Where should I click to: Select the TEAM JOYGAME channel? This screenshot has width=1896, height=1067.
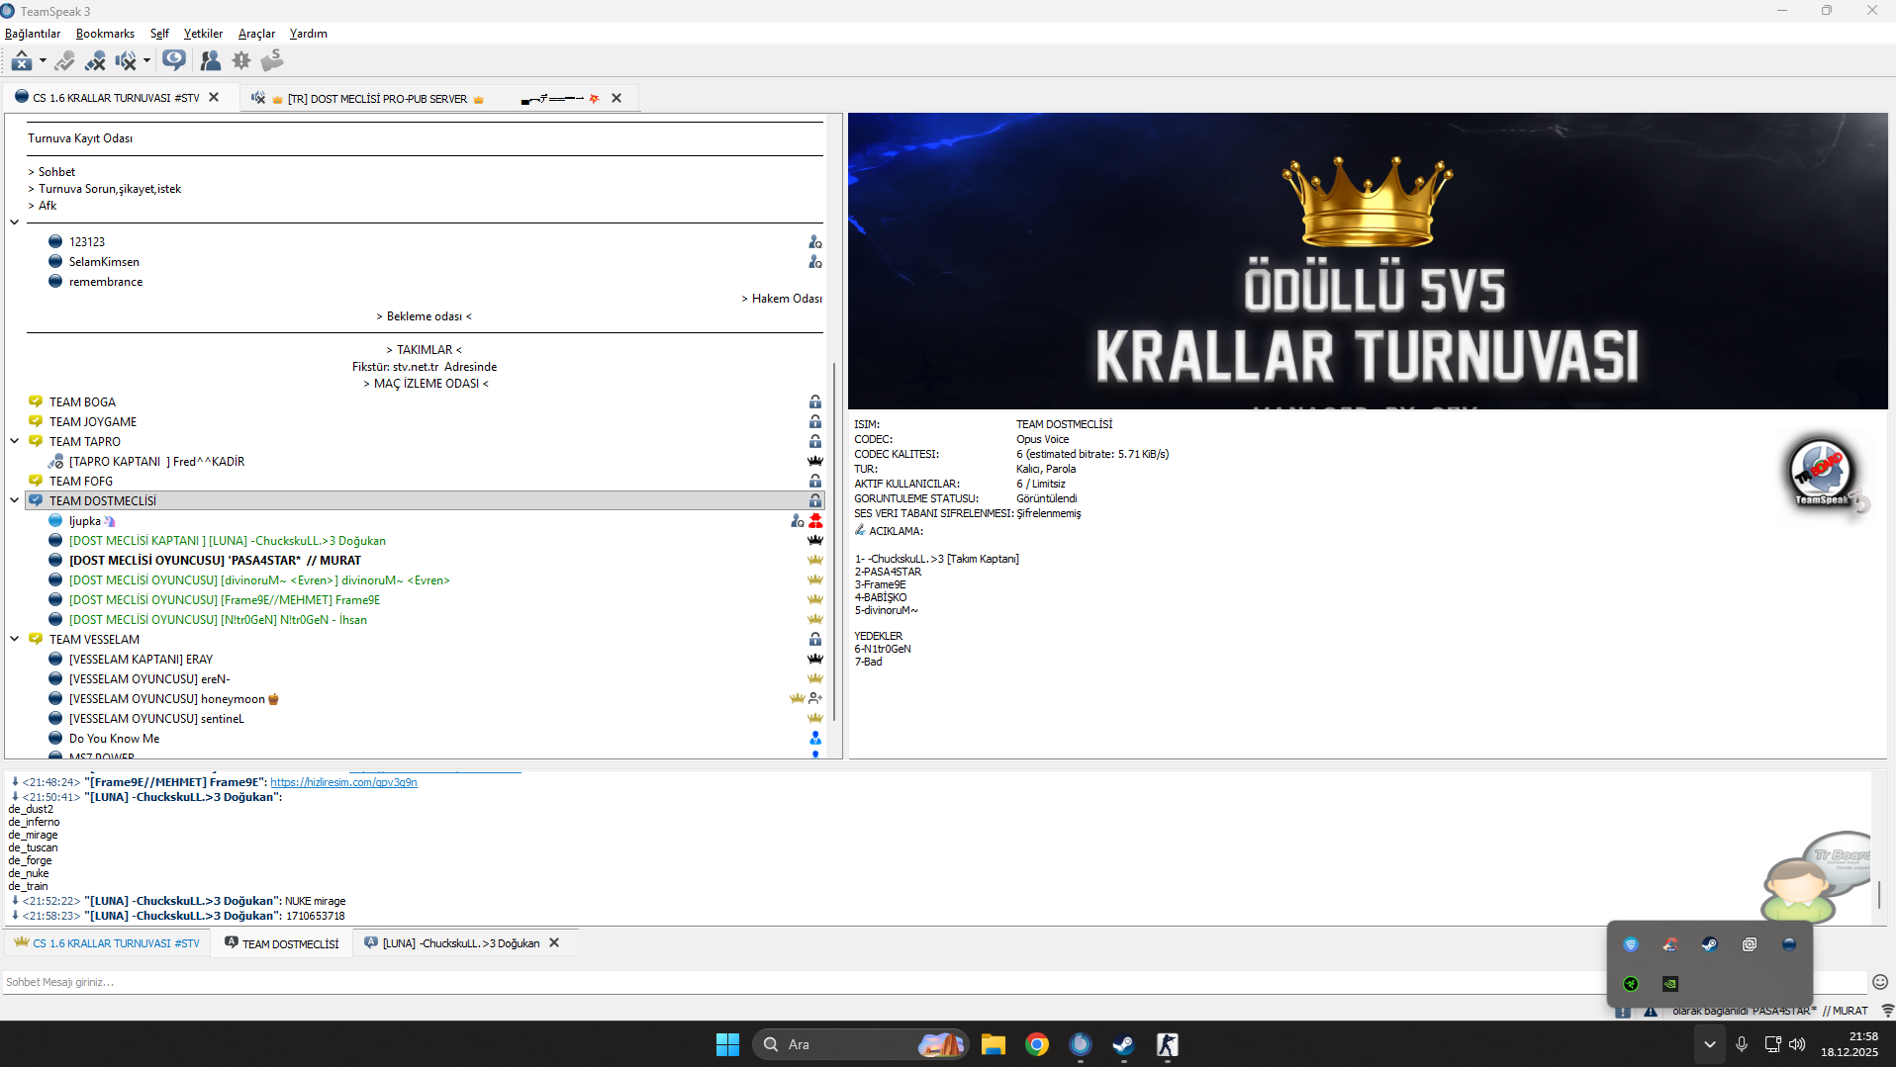[93, 422]
